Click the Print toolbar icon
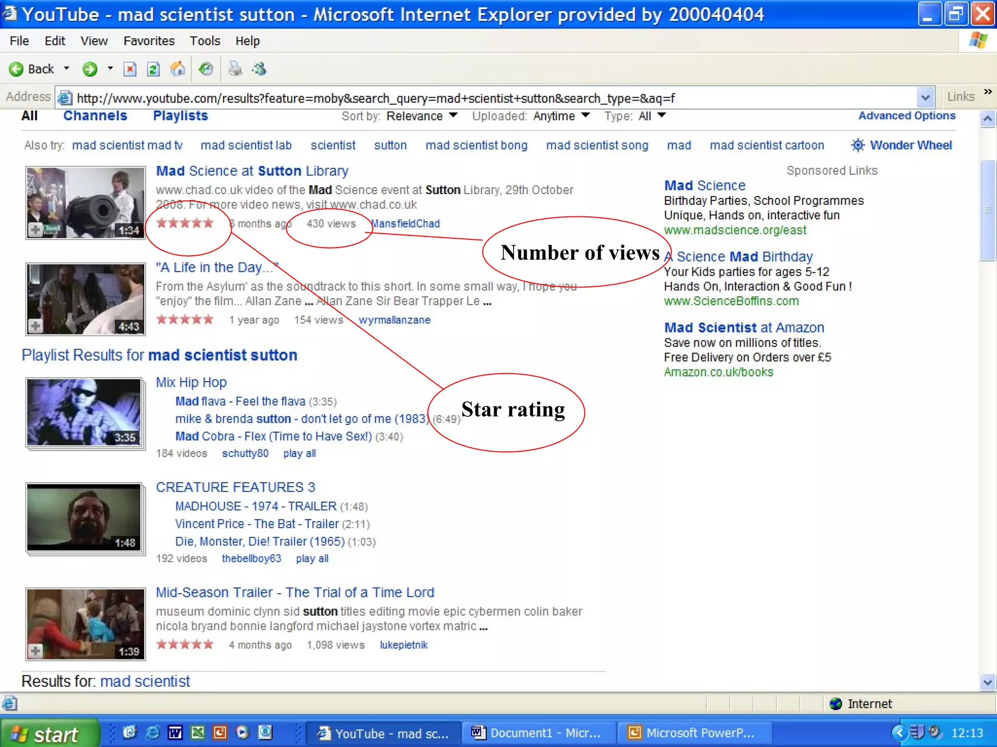Screen dimensions: 997x747 235,70
